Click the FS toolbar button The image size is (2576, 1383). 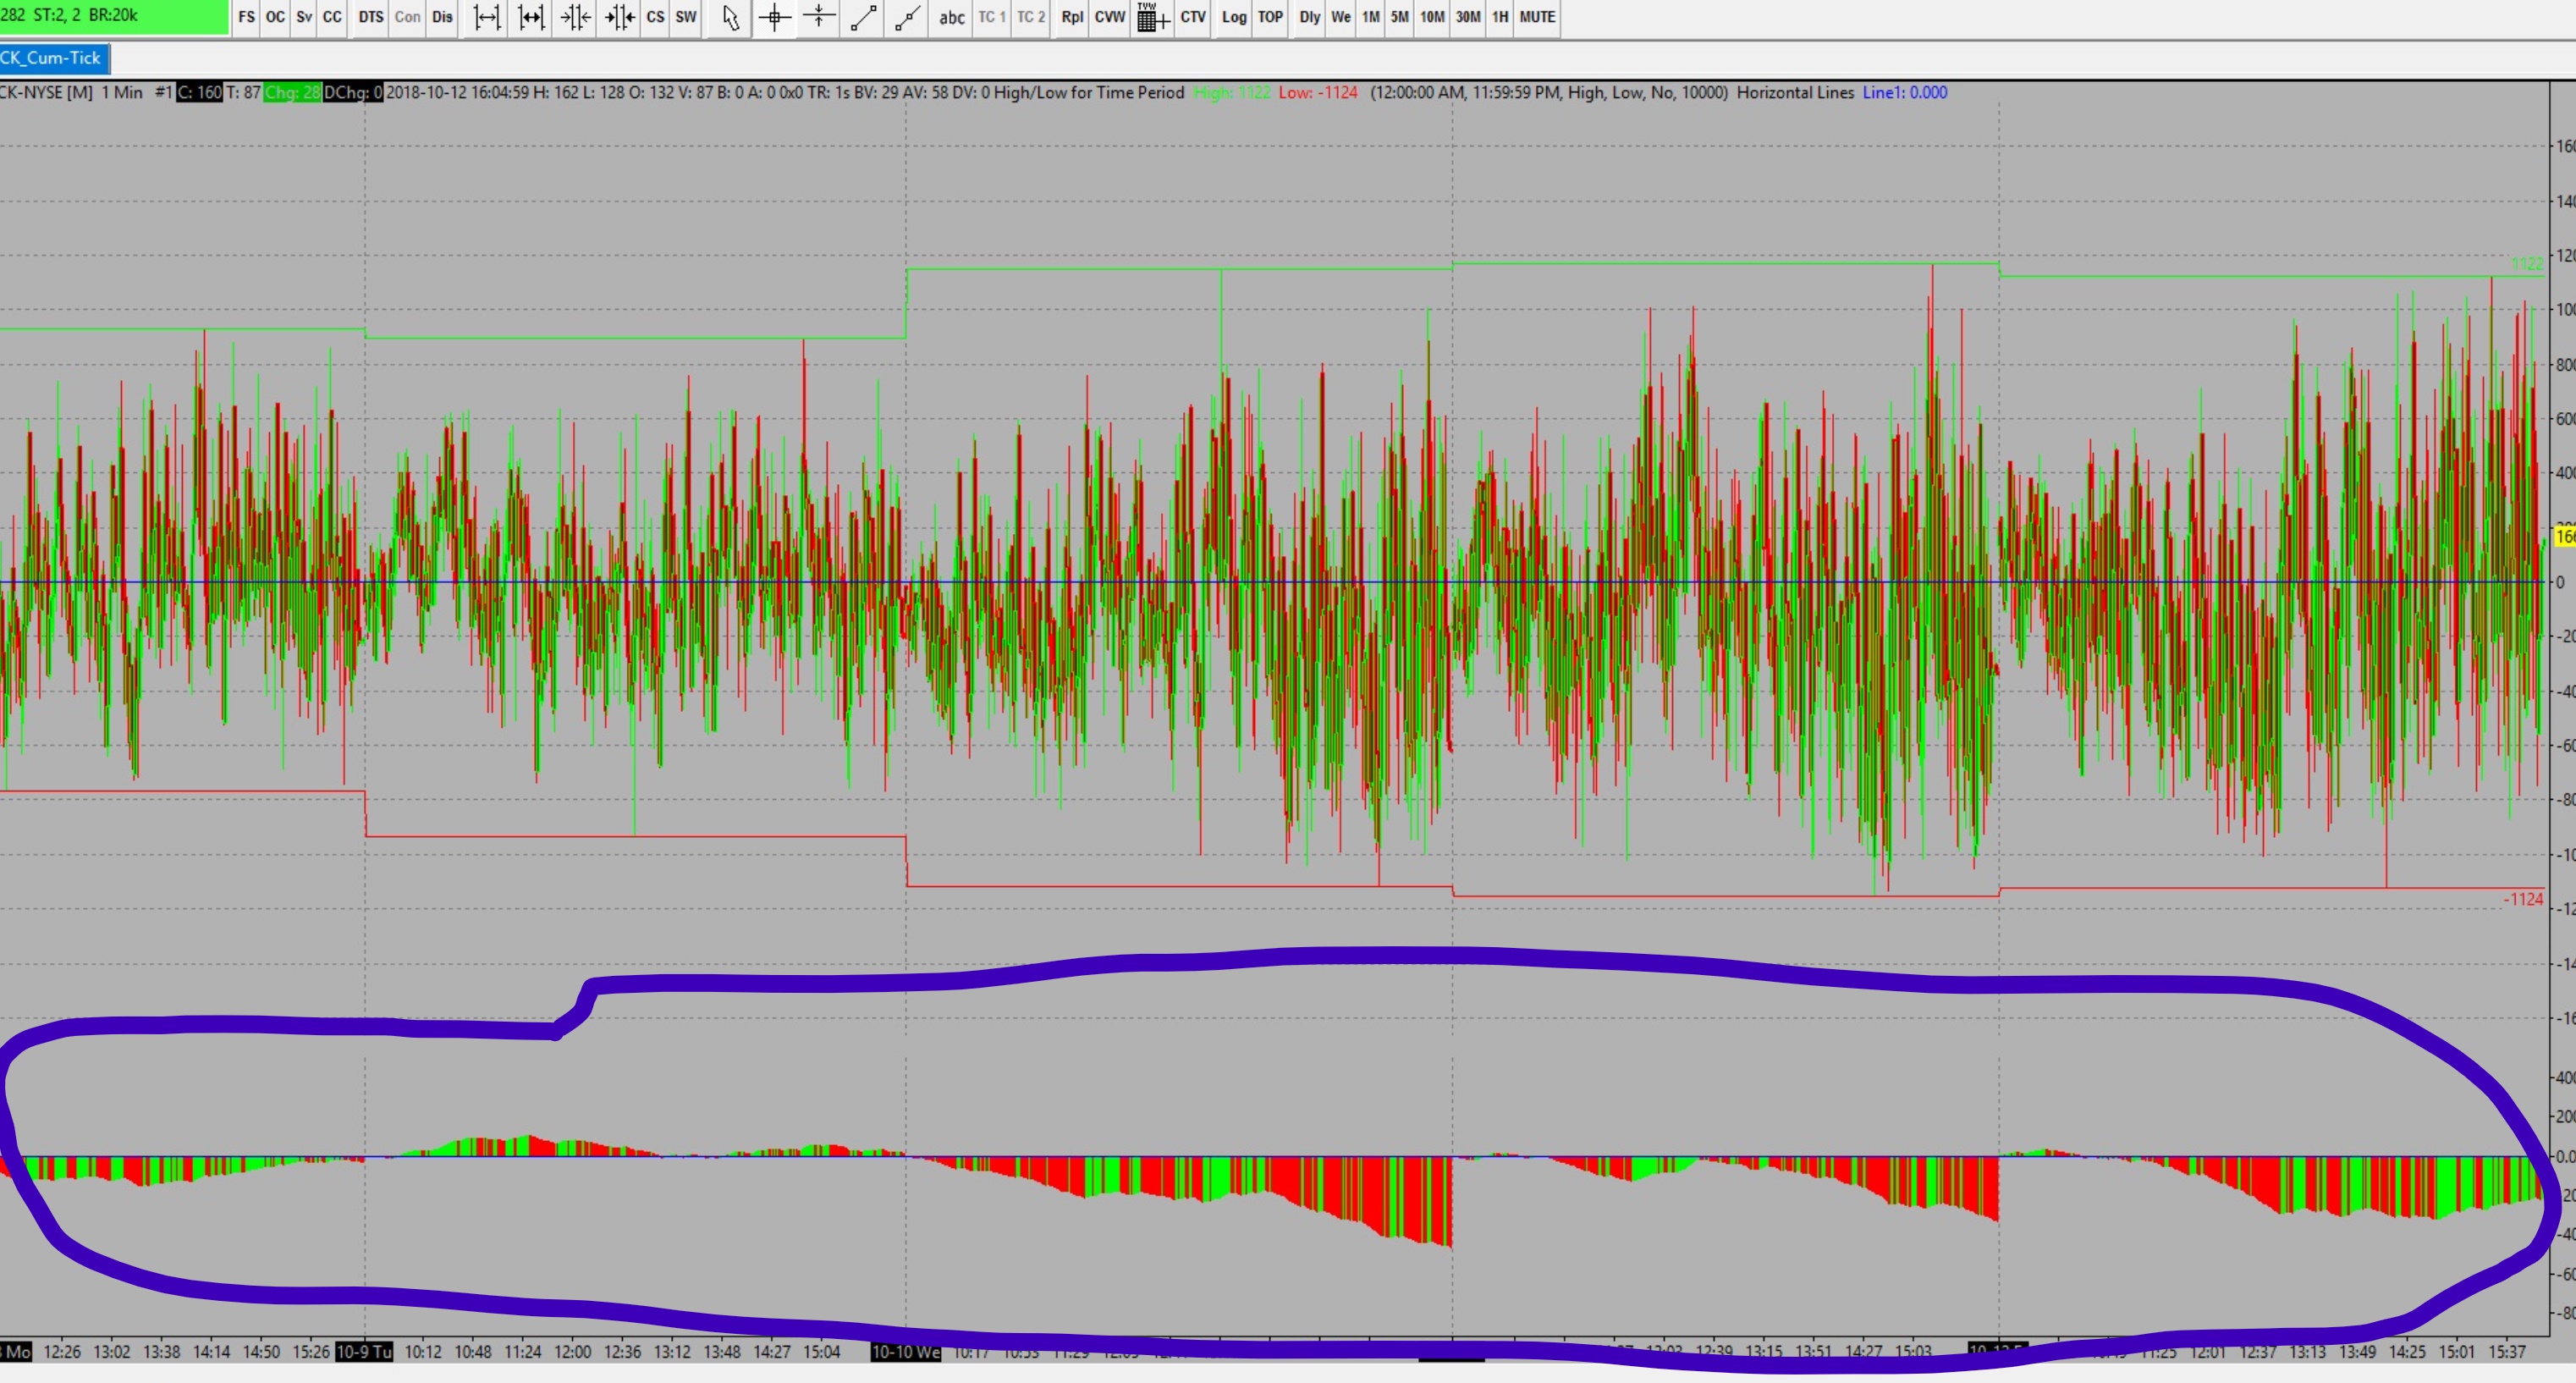(x=246, y=17)
